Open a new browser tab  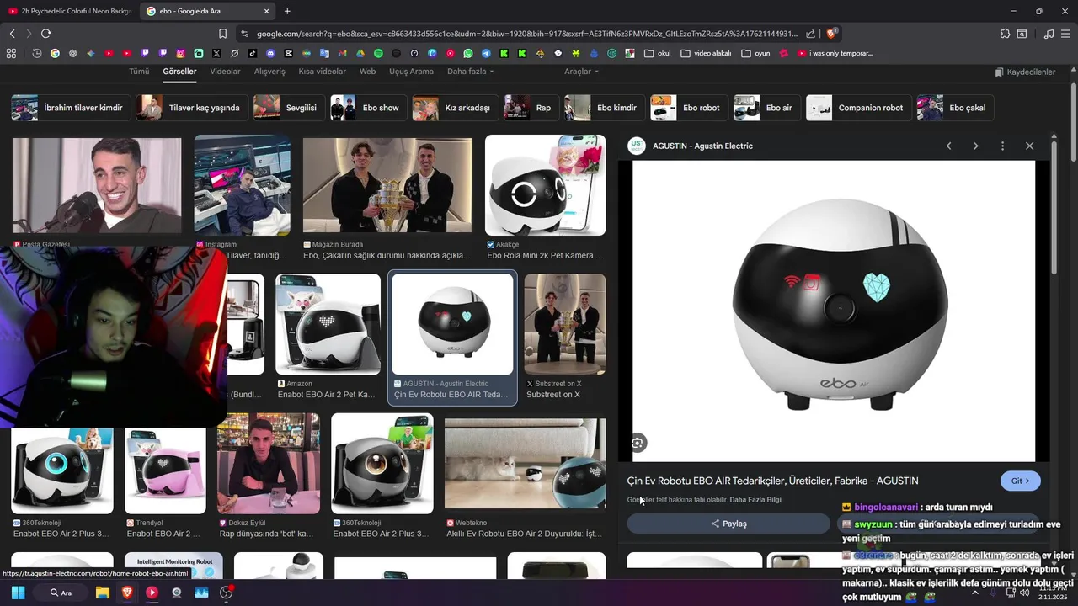click(x=287, y=11)
